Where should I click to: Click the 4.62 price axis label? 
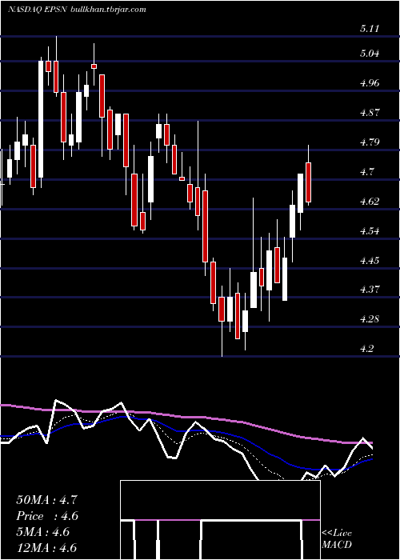370,202
